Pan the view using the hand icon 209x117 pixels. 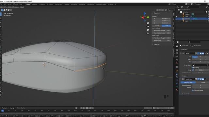coord(148,27)
